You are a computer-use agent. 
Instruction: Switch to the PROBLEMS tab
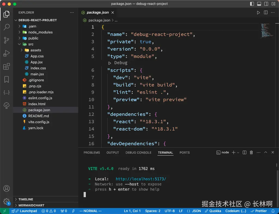(92, 153)
